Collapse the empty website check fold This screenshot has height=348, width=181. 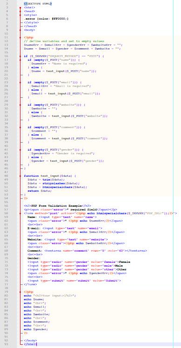pos(20,105)
